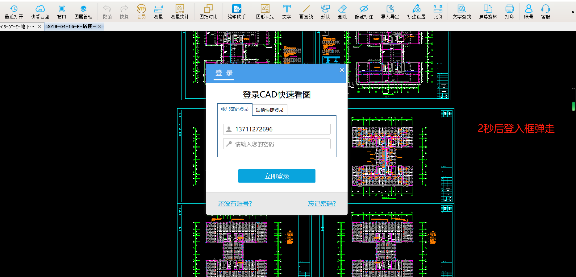Select the 形状 shapes tool
The image size is (576, 277).
(x=325, y=12)
